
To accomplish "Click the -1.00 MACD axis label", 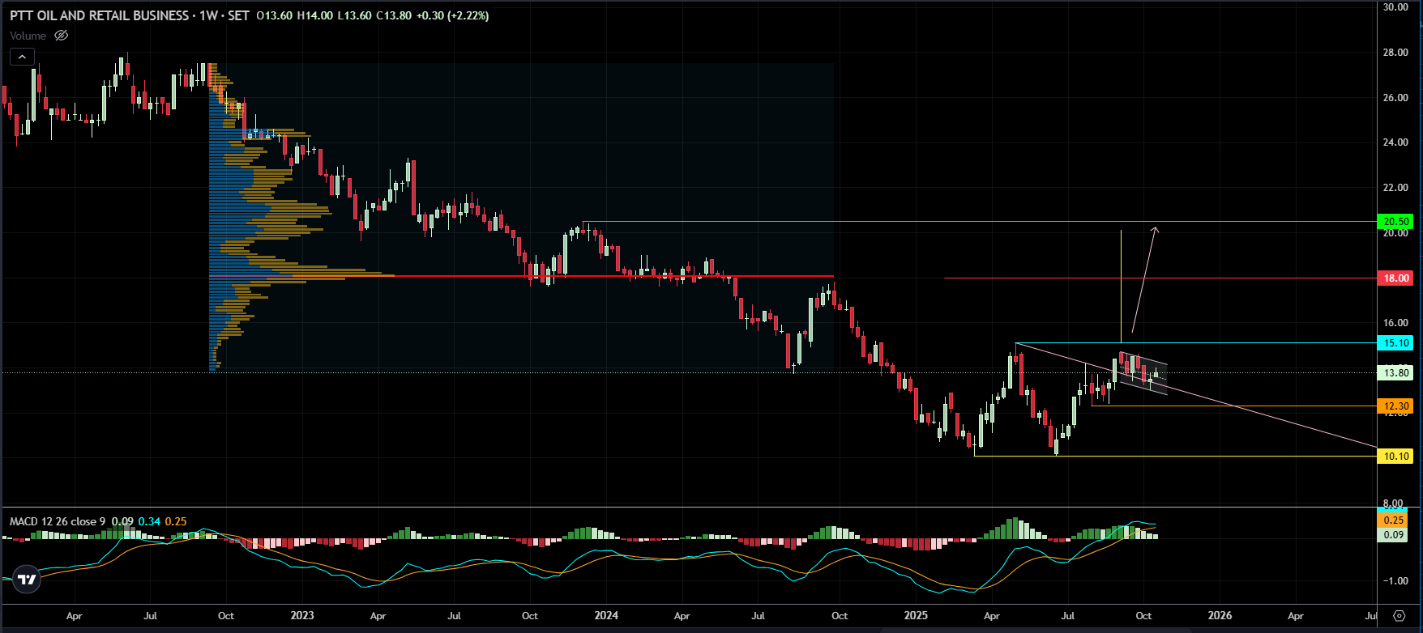I will tap(1394, 581).
